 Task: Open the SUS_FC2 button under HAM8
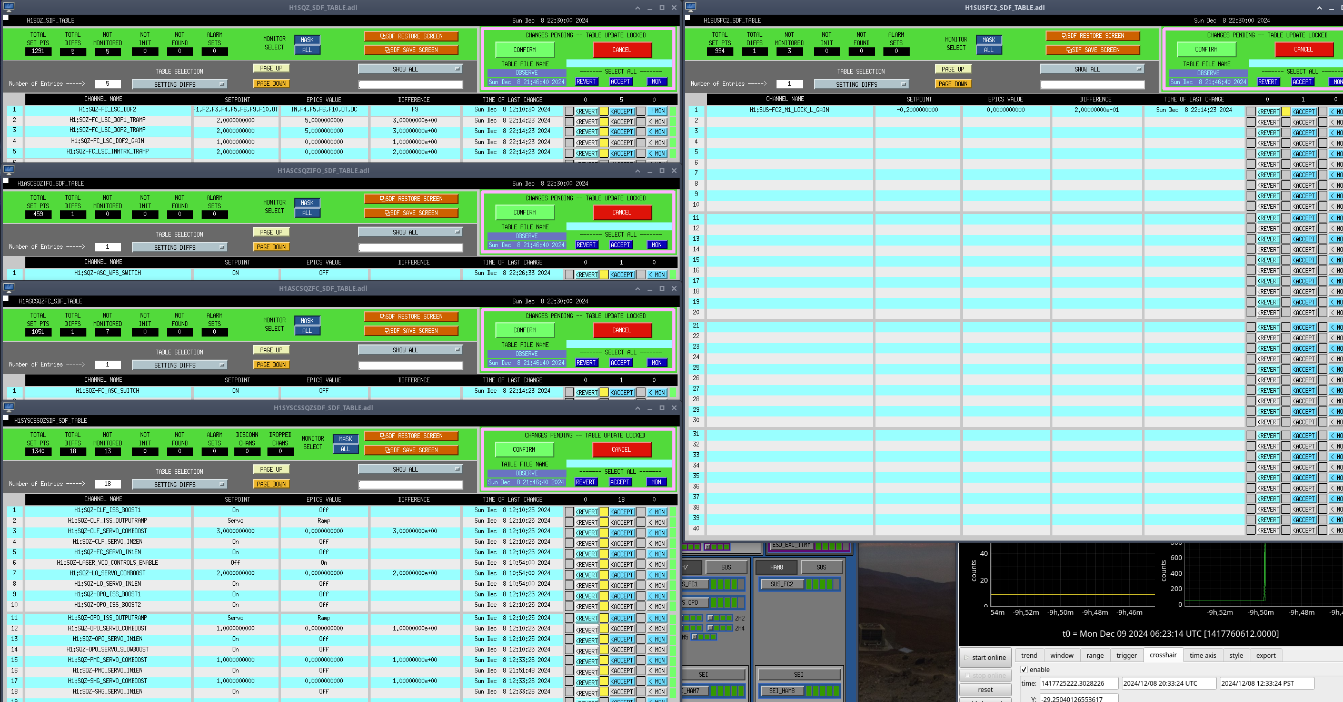click(782, 584)
